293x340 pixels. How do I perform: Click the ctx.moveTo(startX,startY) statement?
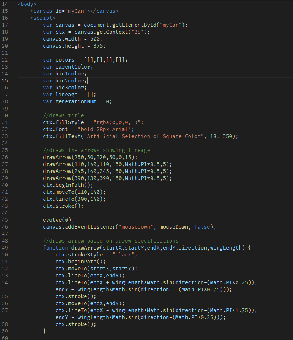[x=96, y=269]
